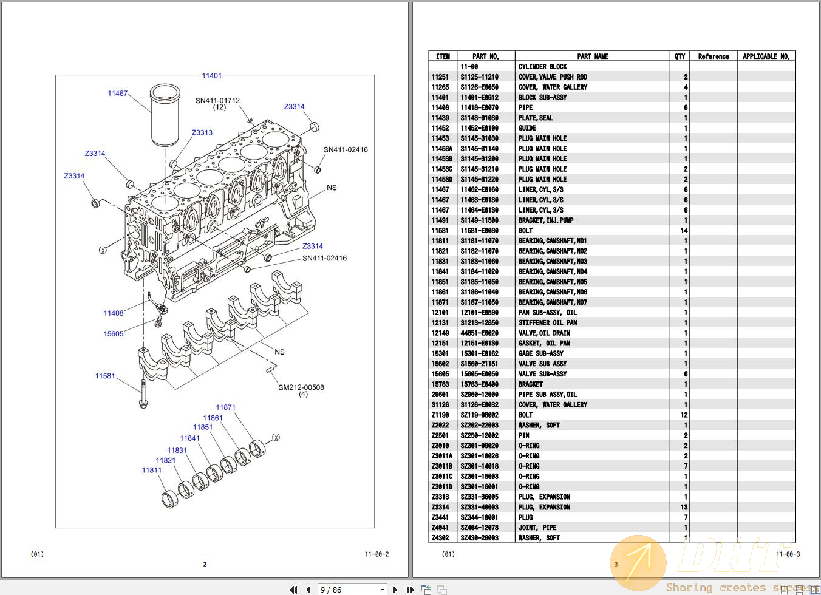Viewport: 821px width, 595px height.
Task: Select PIPE SUB ASSY, OIL entry
Action: (x=548, y=395)
